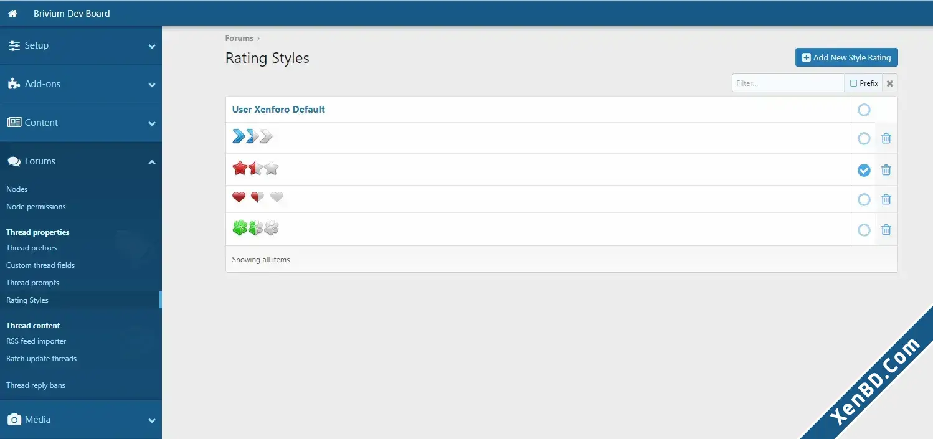Open Thread reply bans page

(x=36, y=385)
